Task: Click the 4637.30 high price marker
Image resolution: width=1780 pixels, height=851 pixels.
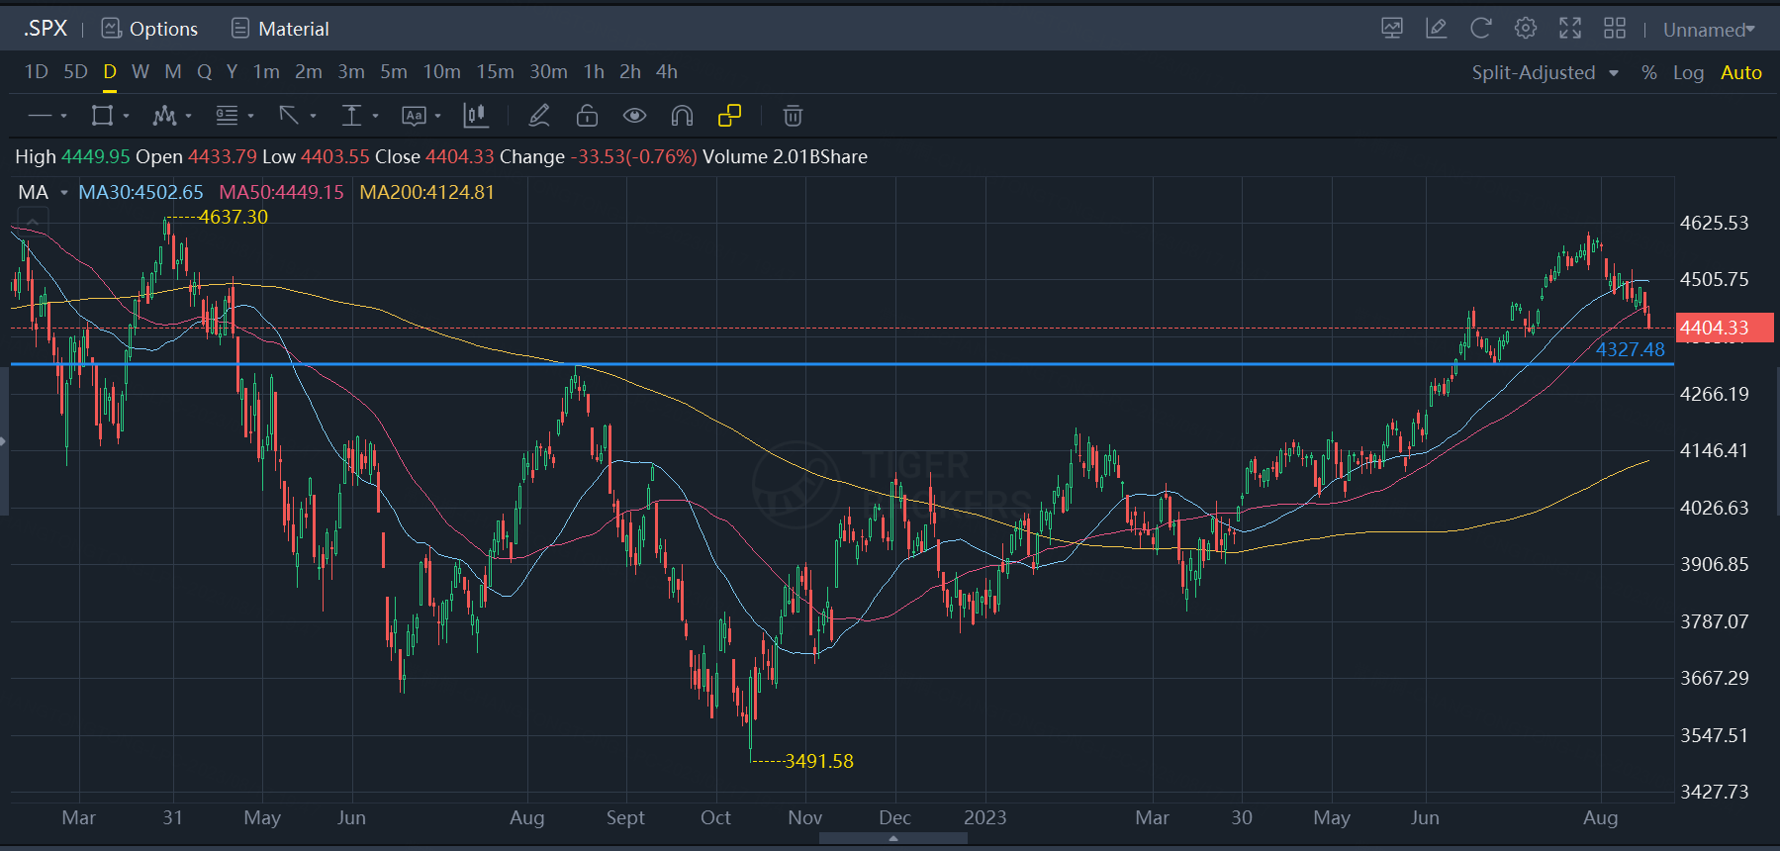Action: tap(233, 217)
